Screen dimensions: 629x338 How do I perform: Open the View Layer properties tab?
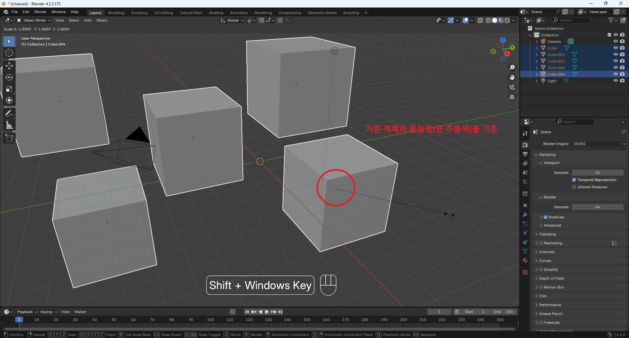tap(525, 163)
